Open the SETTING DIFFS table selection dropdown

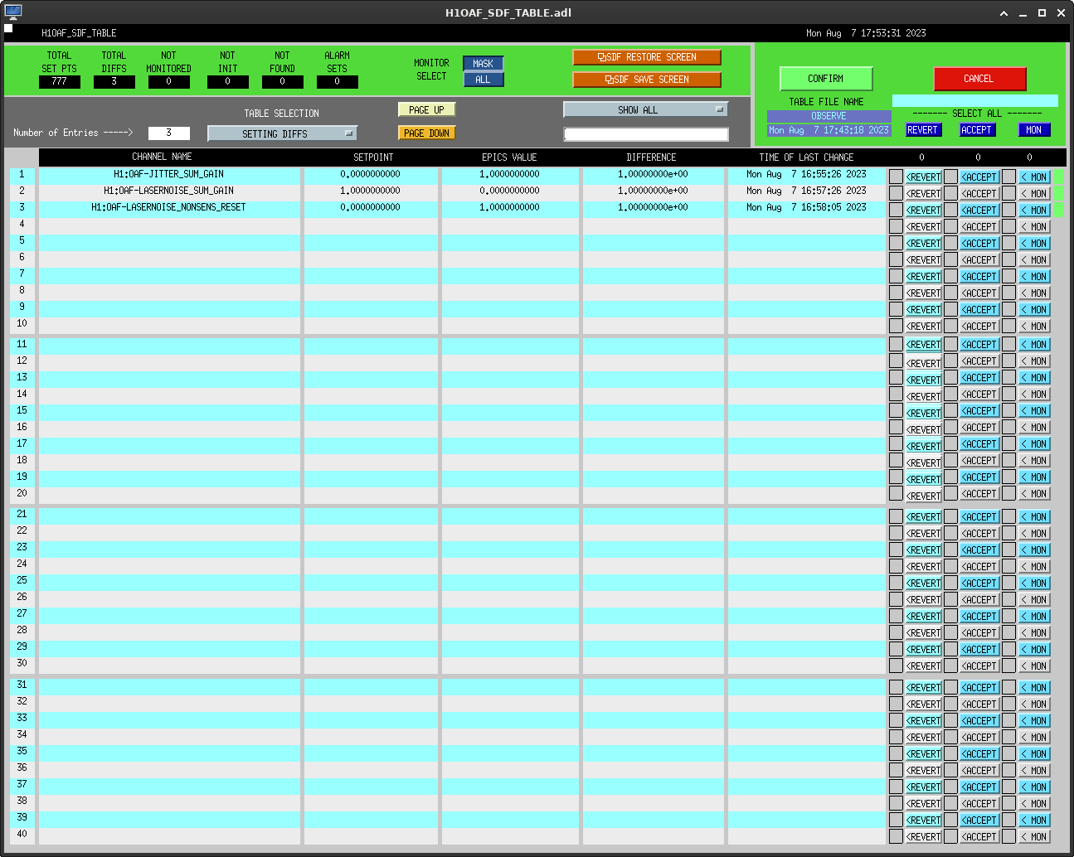click(x=282, y=133)
